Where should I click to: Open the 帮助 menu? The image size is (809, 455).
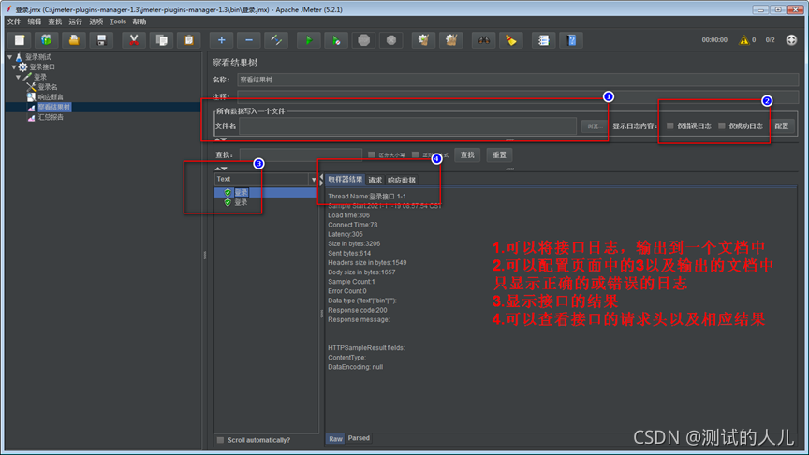[140, 22]
